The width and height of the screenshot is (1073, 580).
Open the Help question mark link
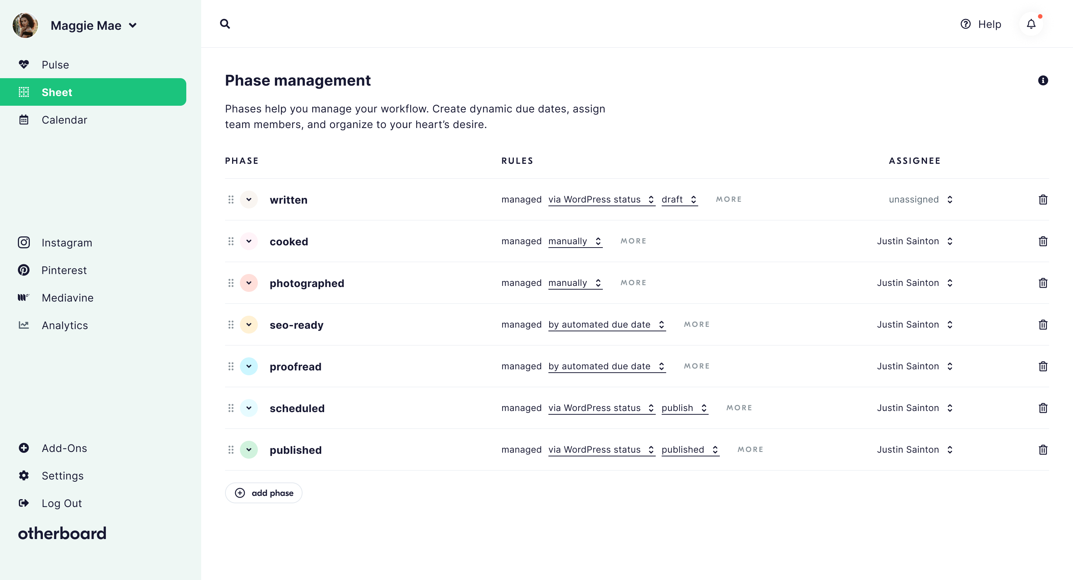pyautogui.click(x=981, y=24)
